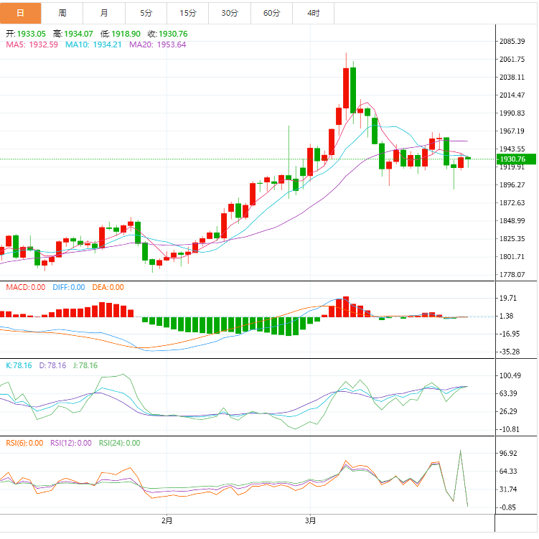Click the current price label 1930.76
This screenshot has width=539, height=539.
click(x=516, y=159)
